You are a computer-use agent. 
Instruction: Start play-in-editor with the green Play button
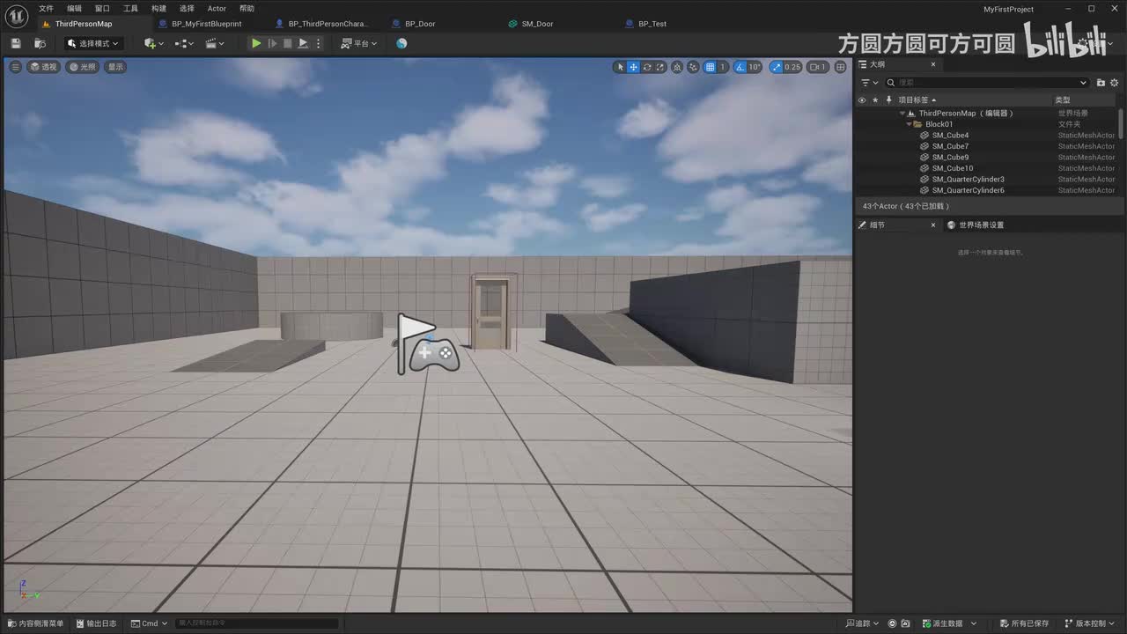pyautogui.click(x=256, y=43)
